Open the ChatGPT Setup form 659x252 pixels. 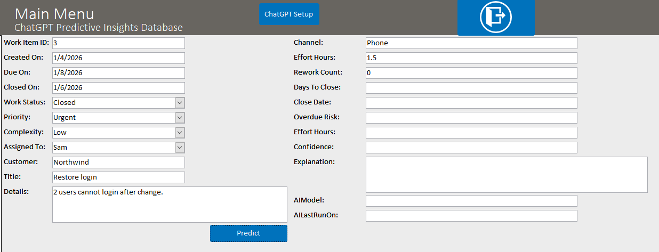[289, 14]
